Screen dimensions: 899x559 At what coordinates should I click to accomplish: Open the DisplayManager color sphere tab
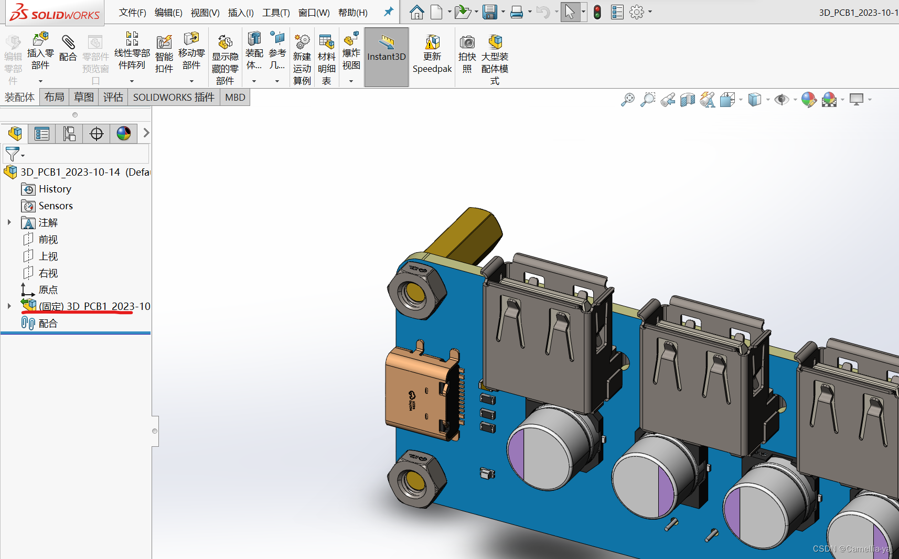[x=124, y=134]
